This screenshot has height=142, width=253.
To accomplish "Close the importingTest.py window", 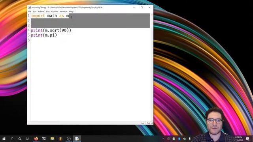I will coord(149,7).
